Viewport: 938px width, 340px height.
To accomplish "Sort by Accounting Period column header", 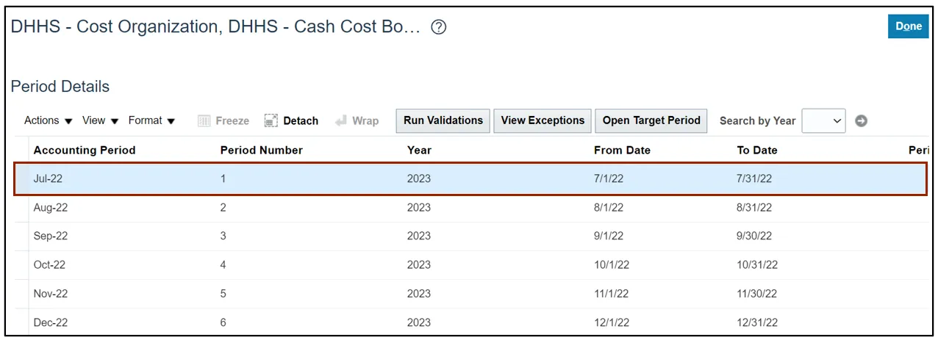I will click(85, 150).
